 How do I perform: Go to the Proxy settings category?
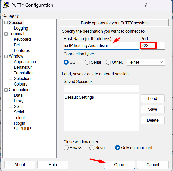tap(19, 101)
